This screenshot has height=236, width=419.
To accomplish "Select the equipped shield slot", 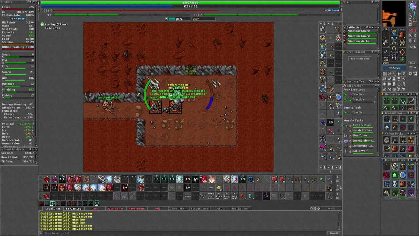I will pyautogui.click(x=402, y=43).
